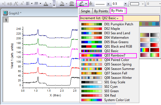Pick the teal-to-white gradient swatch
Image resolution: width=161 pixels, height=105 pixels.
tap(155, 40)
